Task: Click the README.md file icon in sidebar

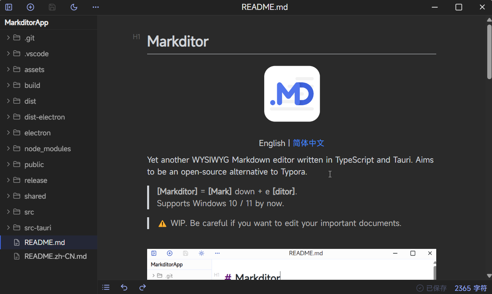Action: pyautogui.click(x=17, y=242)
